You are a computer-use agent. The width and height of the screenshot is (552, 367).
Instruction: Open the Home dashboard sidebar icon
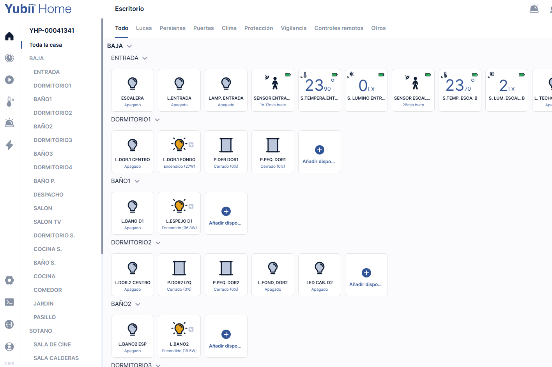pyautogui.click(x=9, y=36)
